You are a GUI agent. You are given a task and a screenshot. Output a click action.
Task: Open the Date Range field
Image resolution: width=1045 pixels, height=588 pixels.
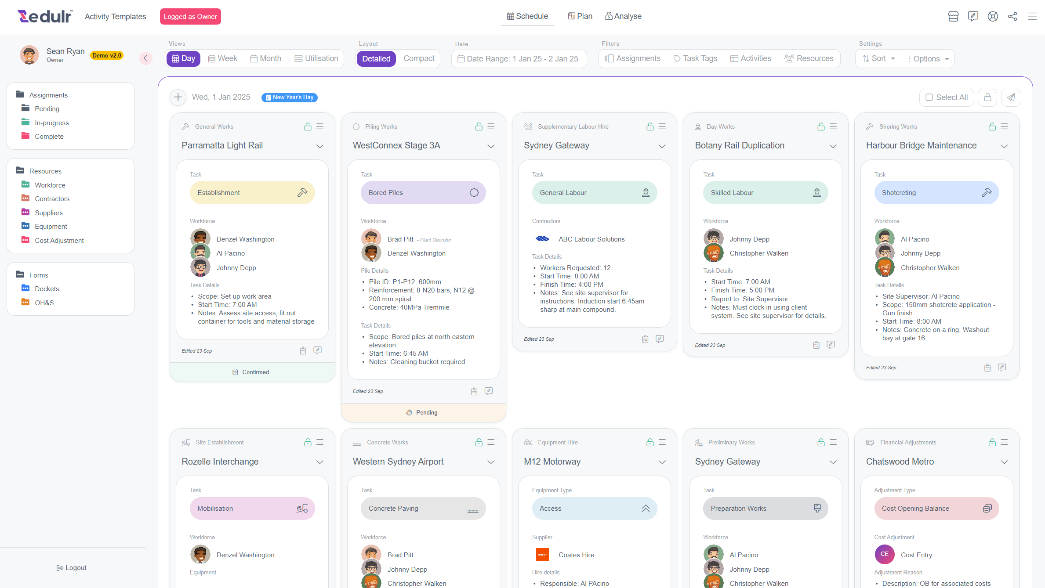pos(518,58)
